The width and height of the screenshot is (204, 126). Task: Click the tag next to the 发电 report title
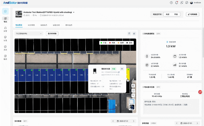click(154, 123)
